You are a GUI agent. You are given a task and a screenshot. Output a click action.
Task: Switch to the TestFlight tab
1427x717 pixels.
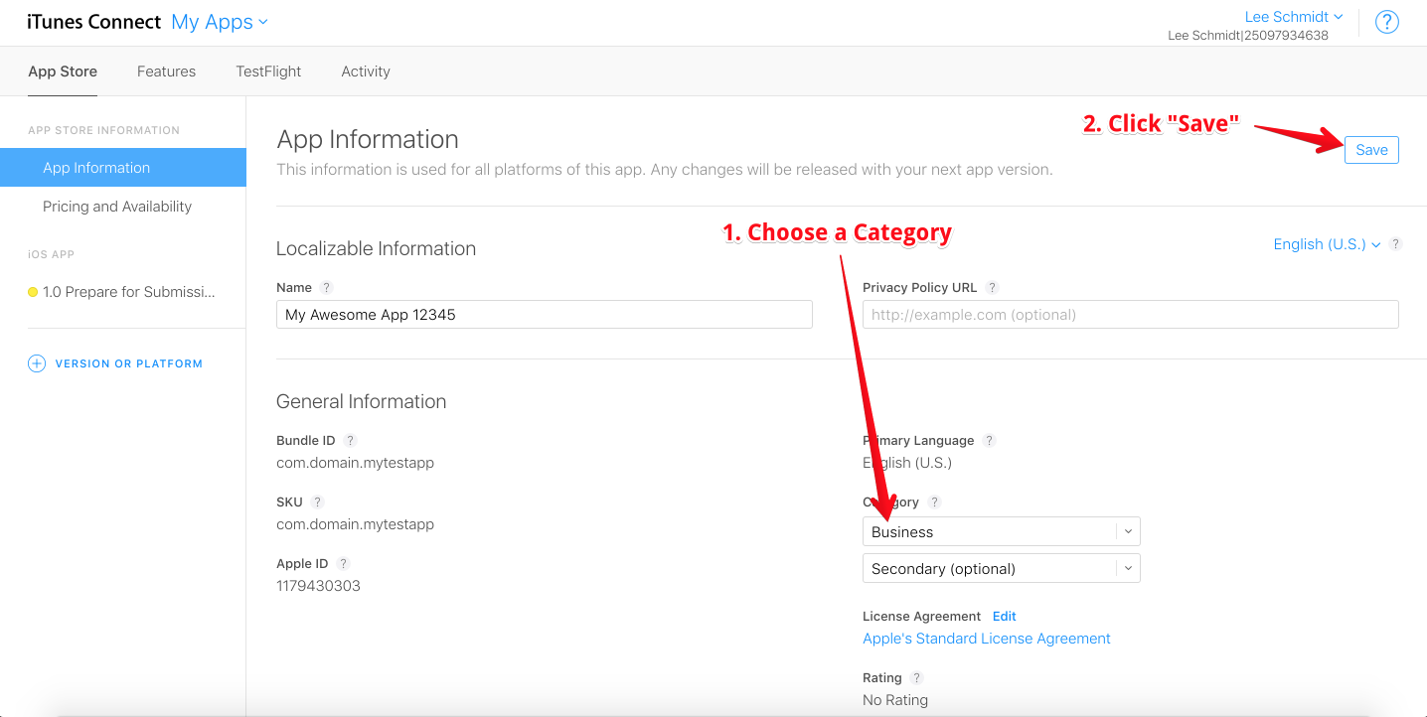268,72
